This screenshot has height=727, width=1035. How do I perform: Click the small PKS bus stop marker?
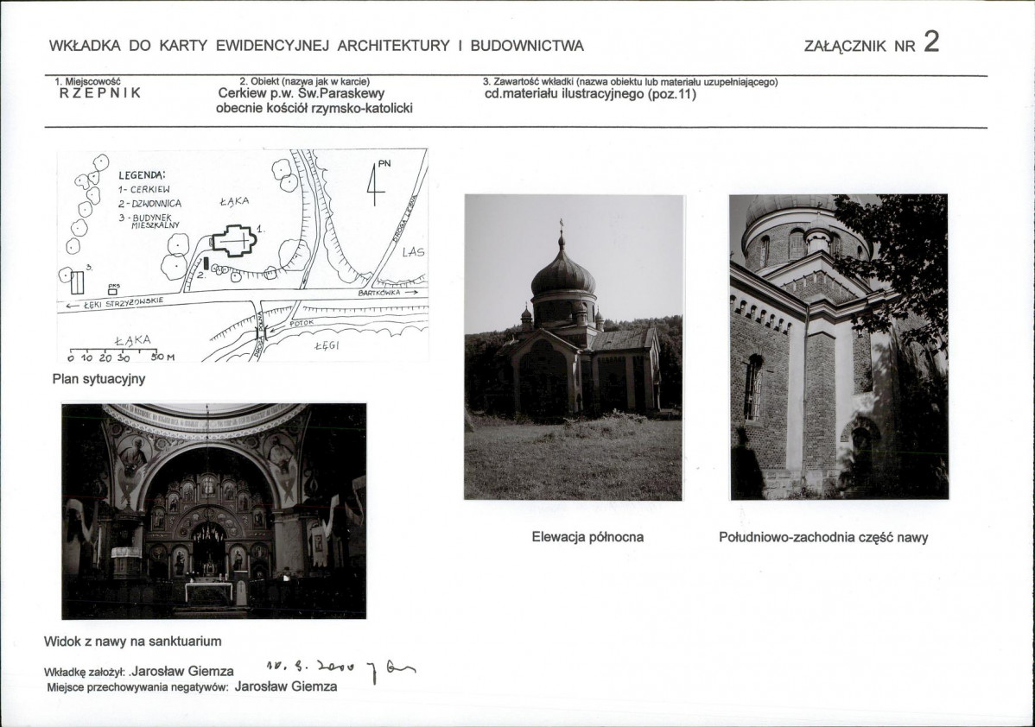[113, 289]
